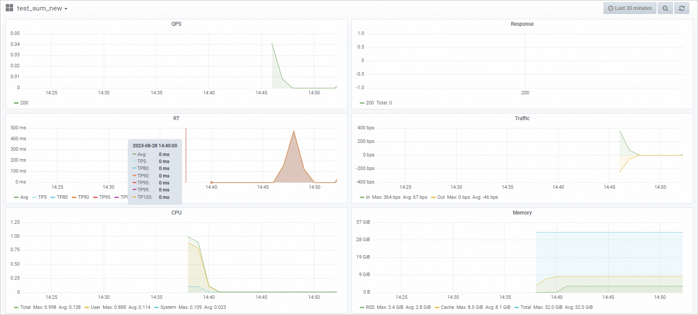Viewport: 698px width, 315px height.
Task: Click the Out legend value Avg: -46 bps
Action: (485, 197)
